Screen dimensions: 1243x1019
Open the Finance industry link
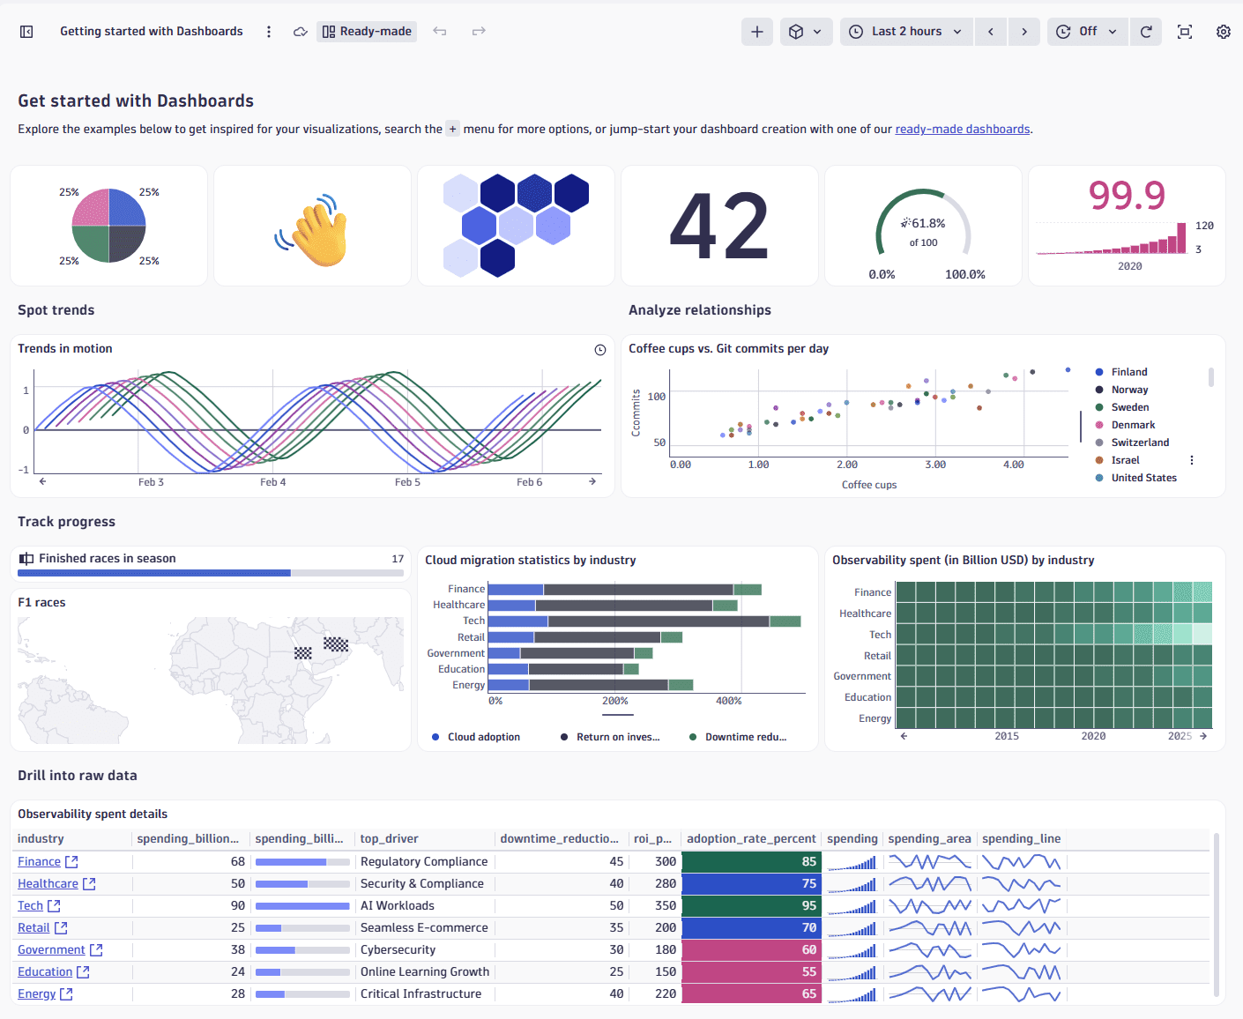pos(39,862)
